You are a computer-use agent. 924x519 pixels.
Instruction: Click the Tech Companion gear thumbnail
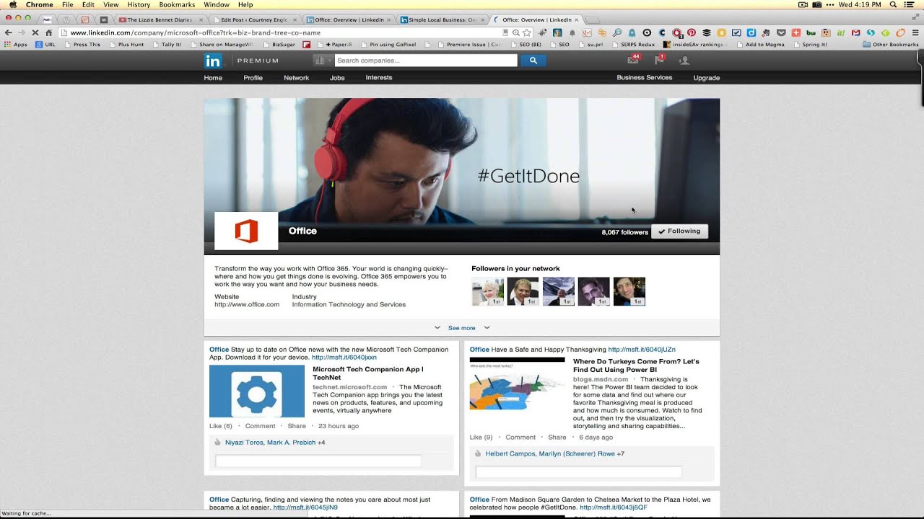pyautogui.click(x=257, y=391)
